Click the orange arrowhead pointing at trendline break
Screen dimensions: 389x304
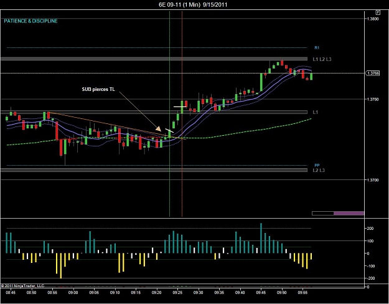[x=158, y=129]
